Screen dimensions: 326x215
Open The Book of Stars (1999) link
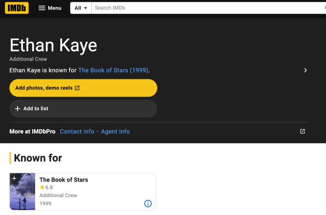click(x=113, y=70)
